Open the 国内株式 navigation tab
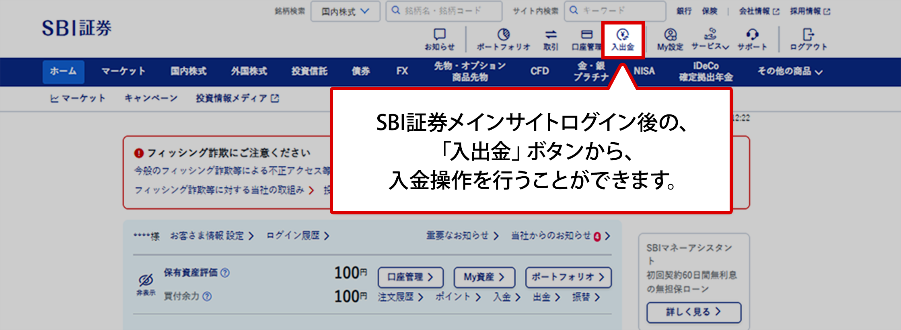Image resolution: width=901 pixels, height=330 pixels. pos(188,71)
